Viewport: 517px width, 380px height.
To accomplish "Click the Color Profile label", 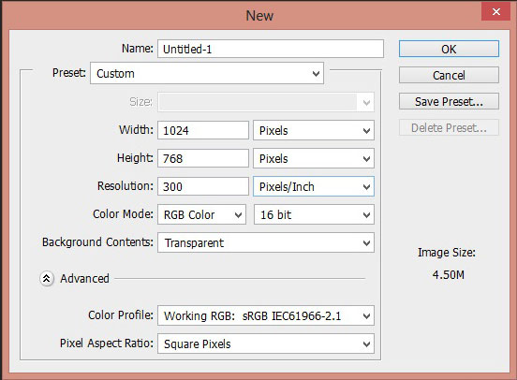I will coord(121,315).
